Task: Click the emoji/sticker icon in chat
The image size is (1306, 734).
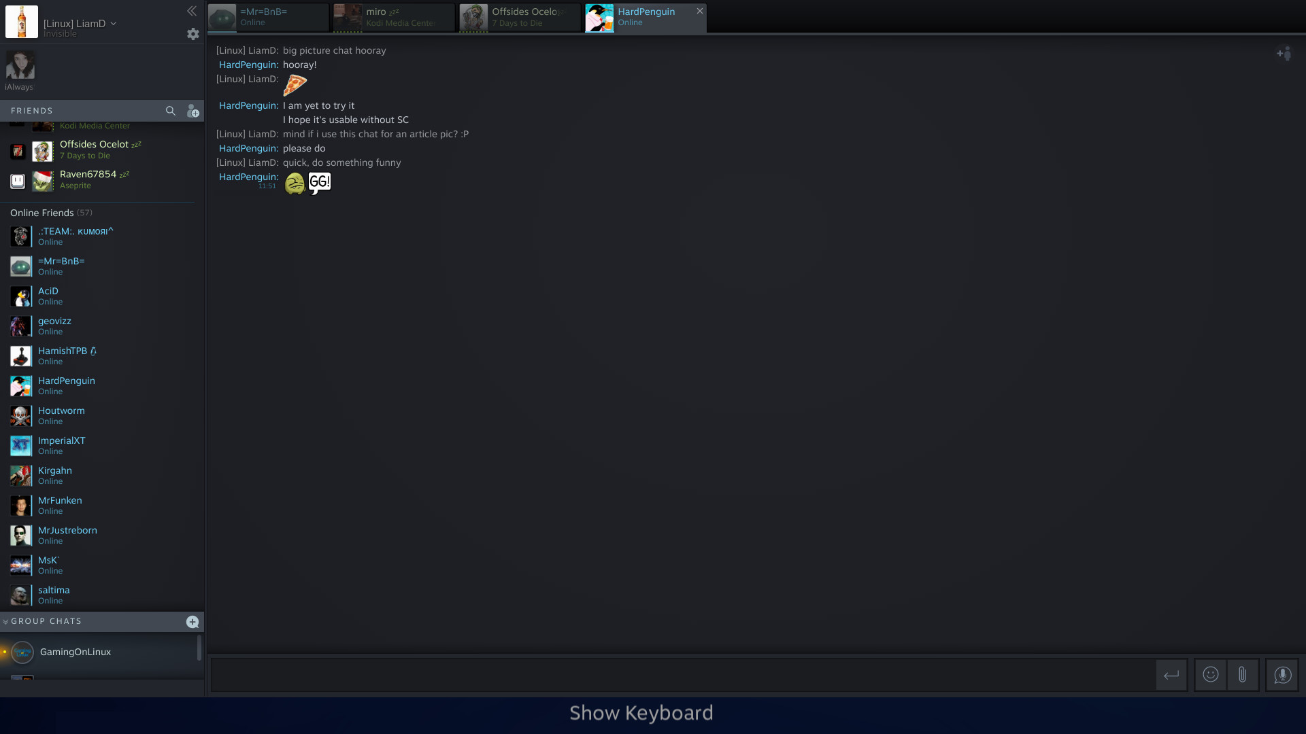Action: (x=1211, y=674)
